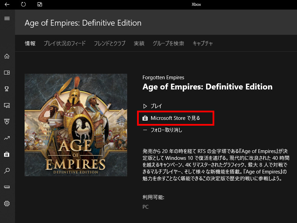Viewport: 297px width, 223px height.
Task: Expand the navigation with the hamburger menu
Action: (x=7, y=18)
